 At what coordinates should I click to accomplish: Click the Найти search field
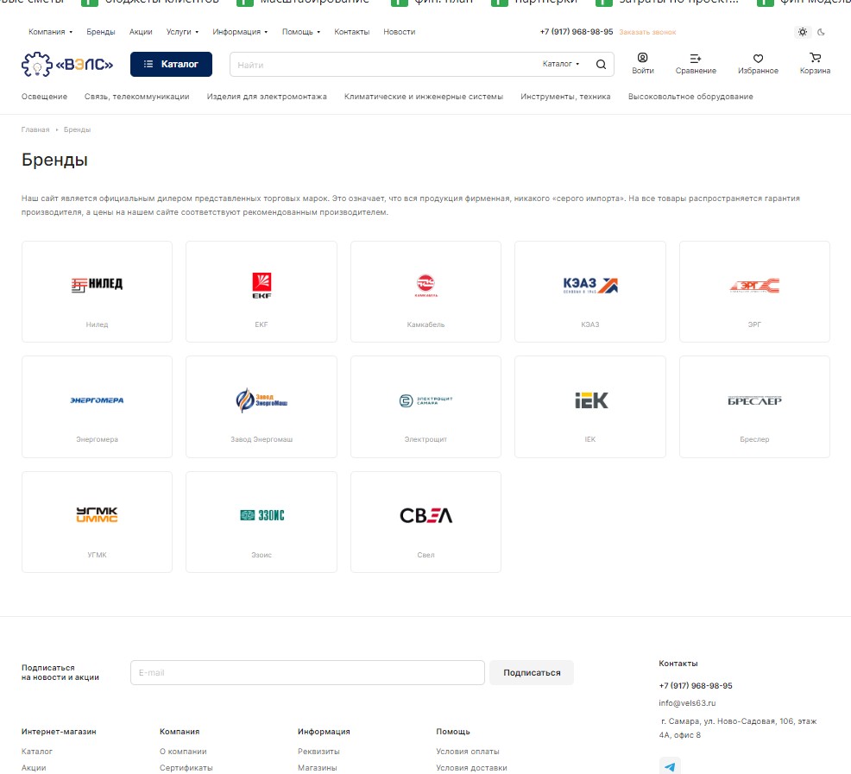[385, 65]
